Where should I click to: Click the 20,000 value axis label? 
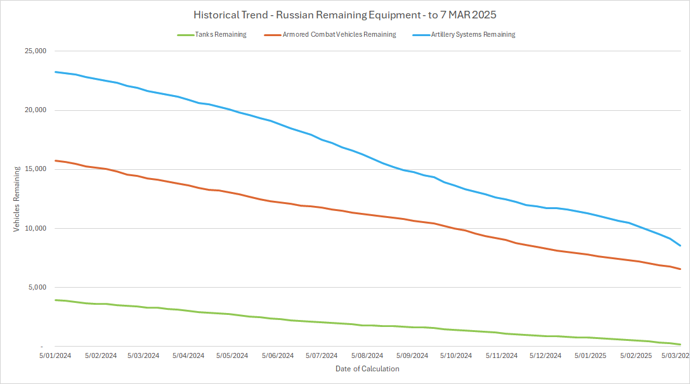pyautogui.click(x=34, y=110)
